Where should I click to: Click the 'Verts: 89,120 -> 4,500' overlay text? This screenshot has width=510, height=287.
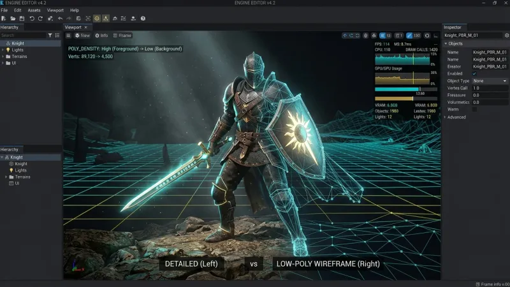pos(91,56)
